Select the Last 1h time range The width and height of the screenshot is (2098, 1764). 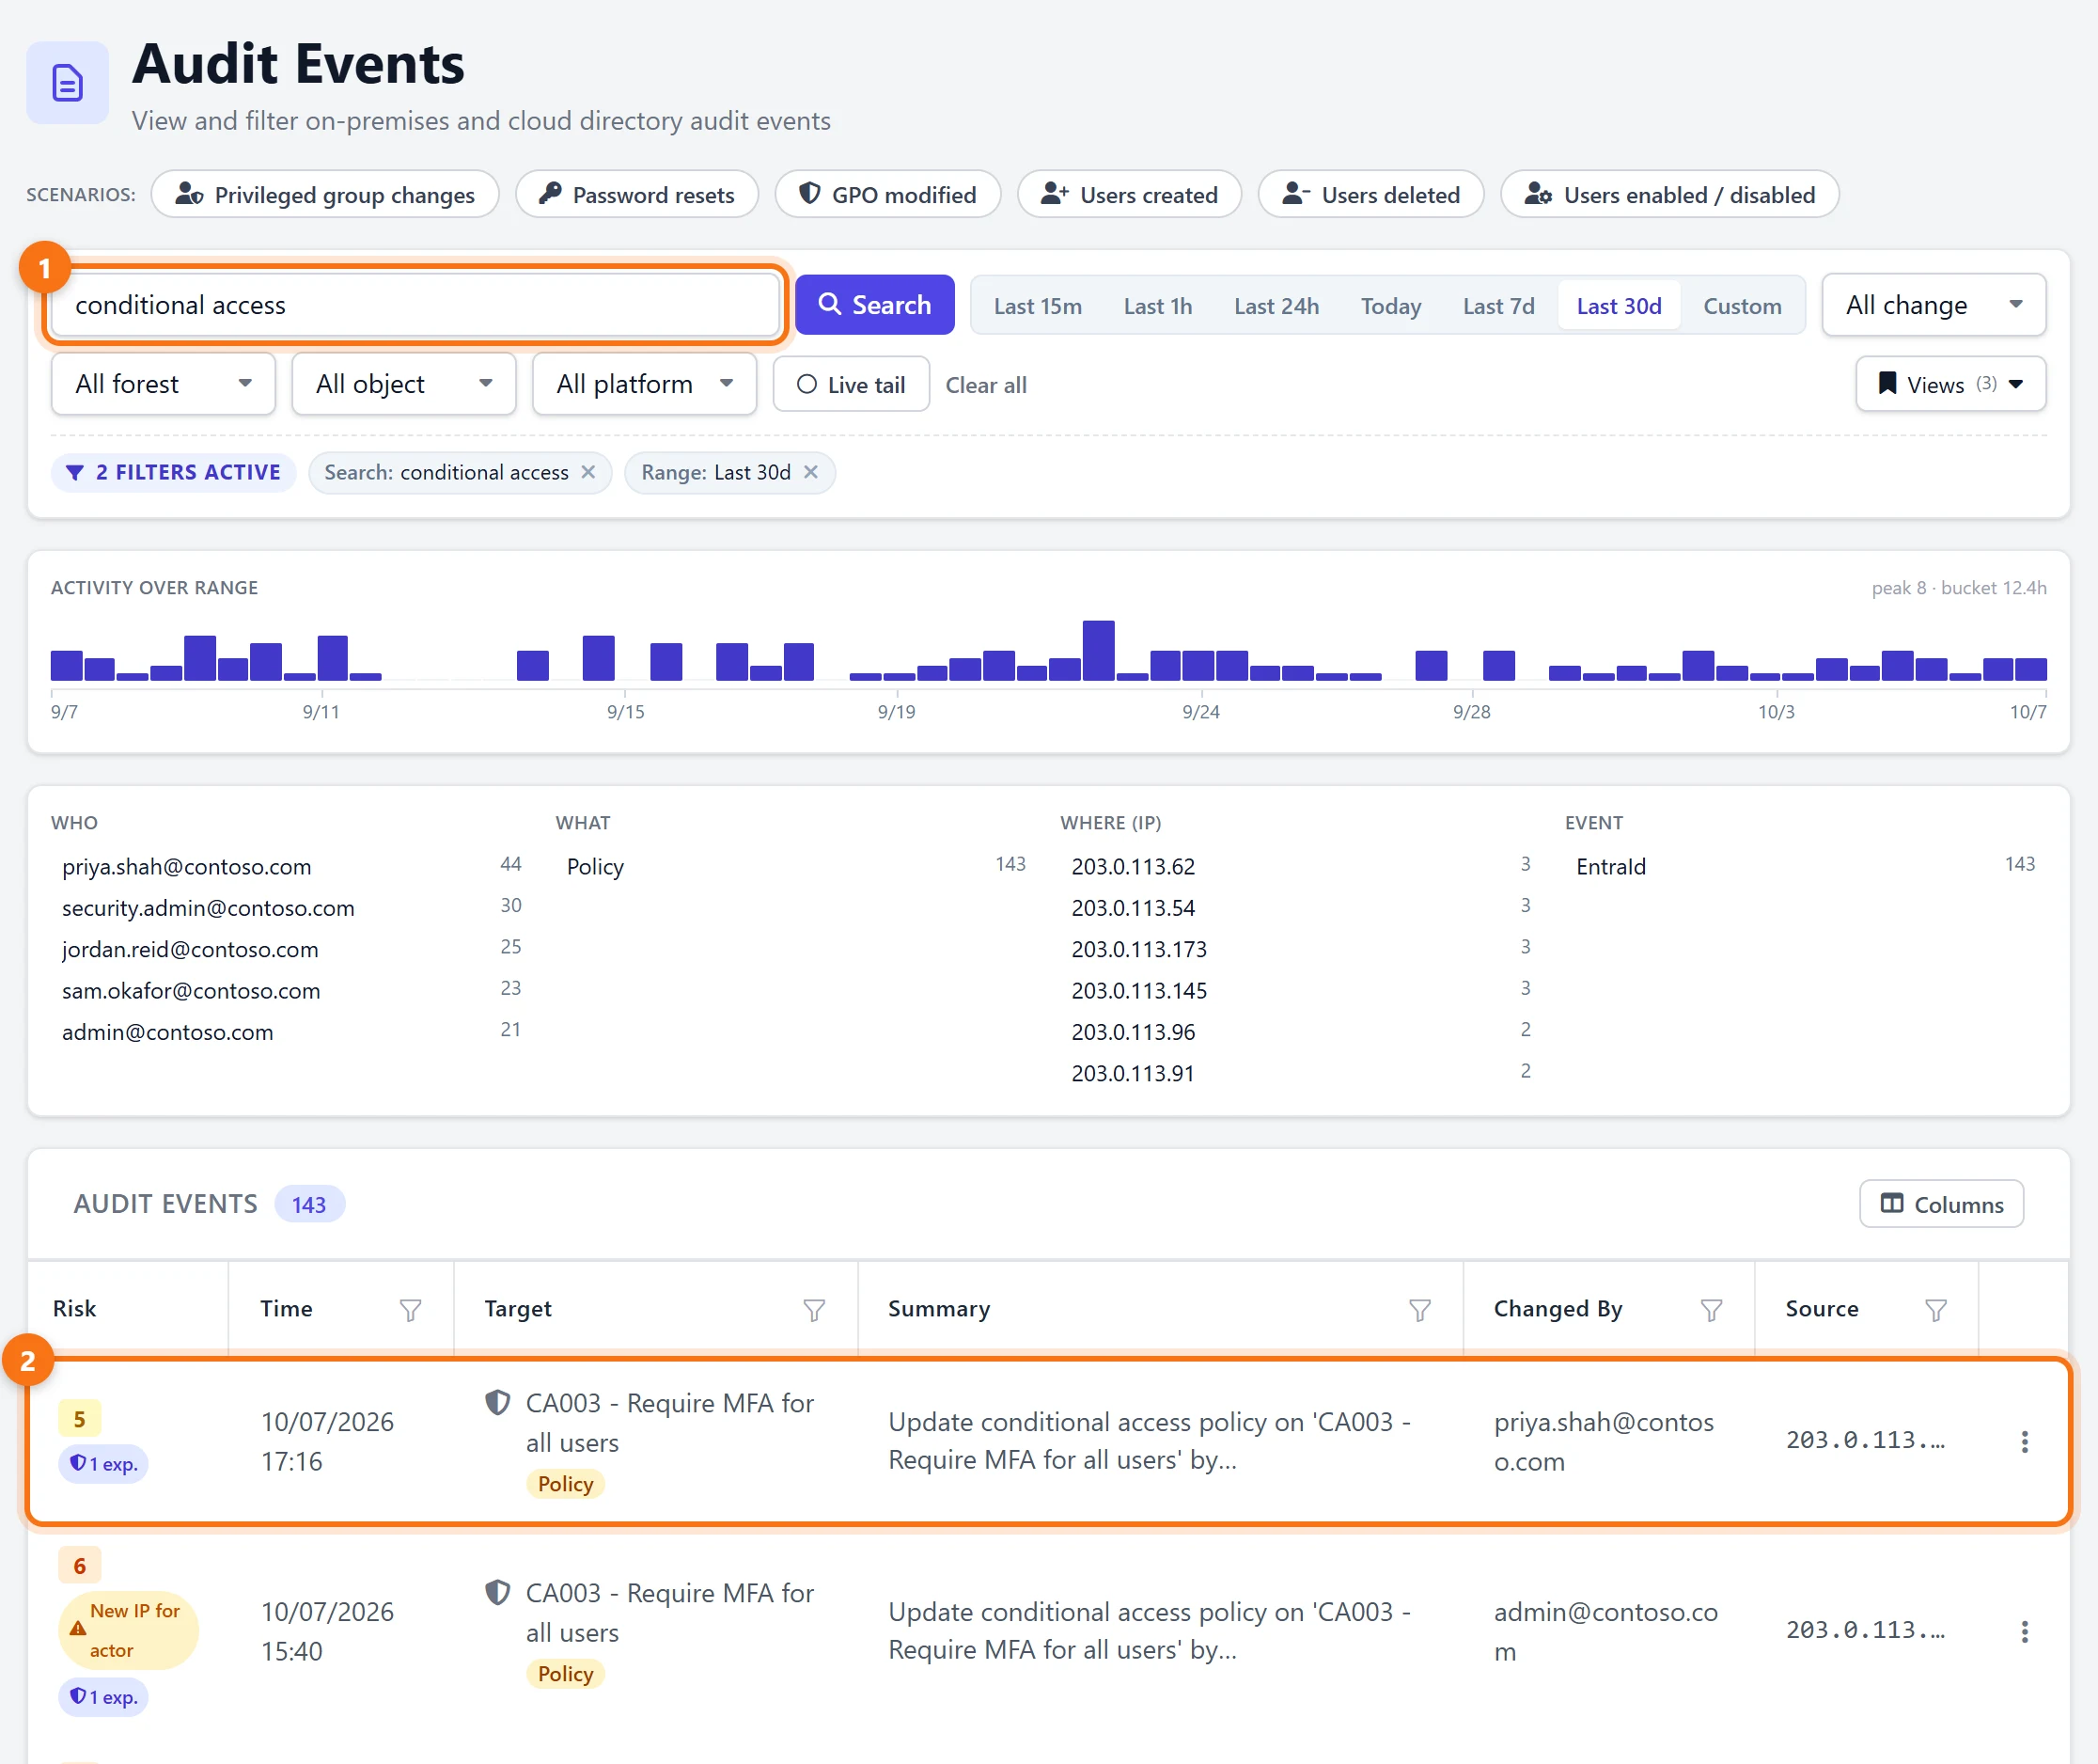click(x=1157, y=306)
